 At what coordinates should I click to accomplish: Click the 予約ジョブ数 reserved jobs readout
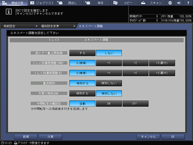[x=144, y=21]
